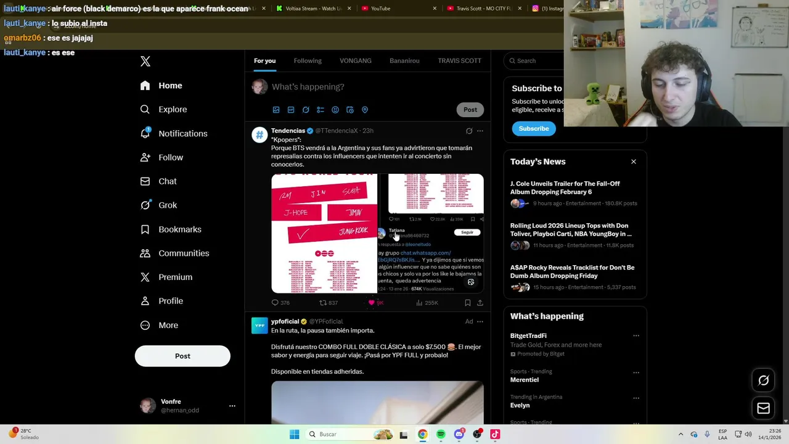This screenshot has width=789, height=444.
Task: Add a poll via composer icon
Action: (x=321, y=110)
